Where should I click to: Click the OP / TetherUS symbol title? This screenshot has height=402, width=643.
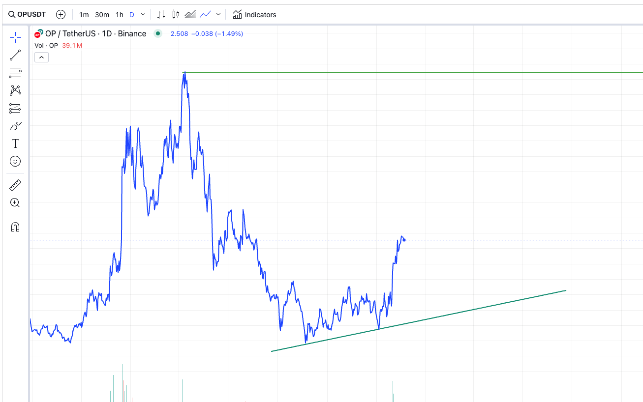[95, 33]
